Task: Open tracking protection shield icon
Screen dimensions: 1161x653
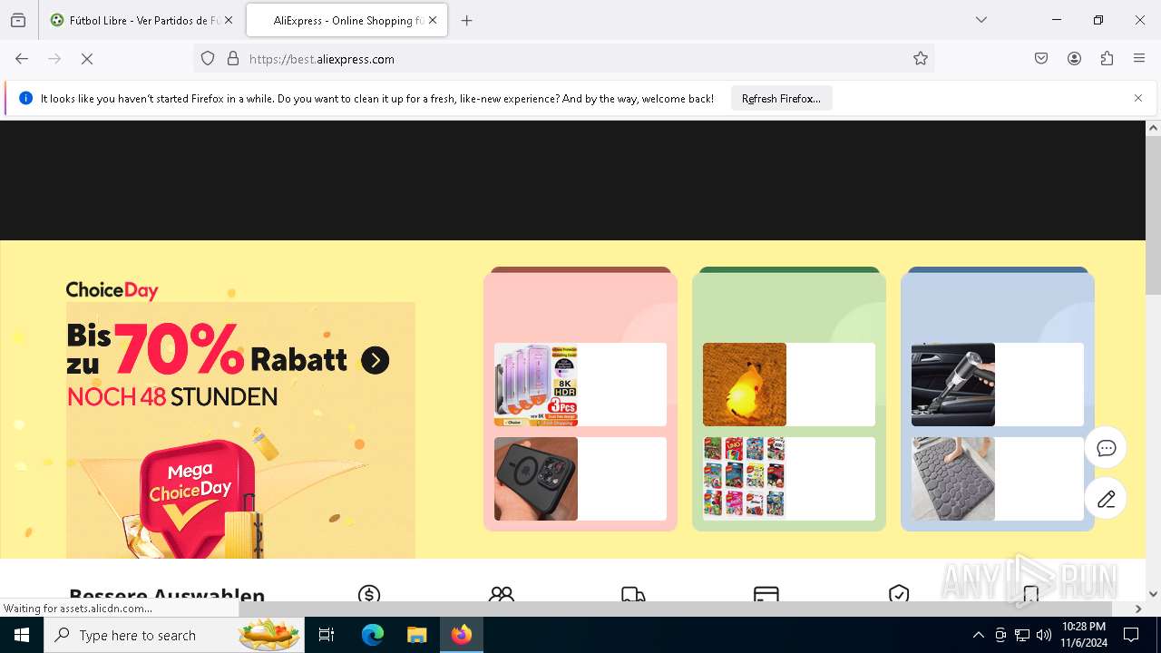Action: [208, 59]
